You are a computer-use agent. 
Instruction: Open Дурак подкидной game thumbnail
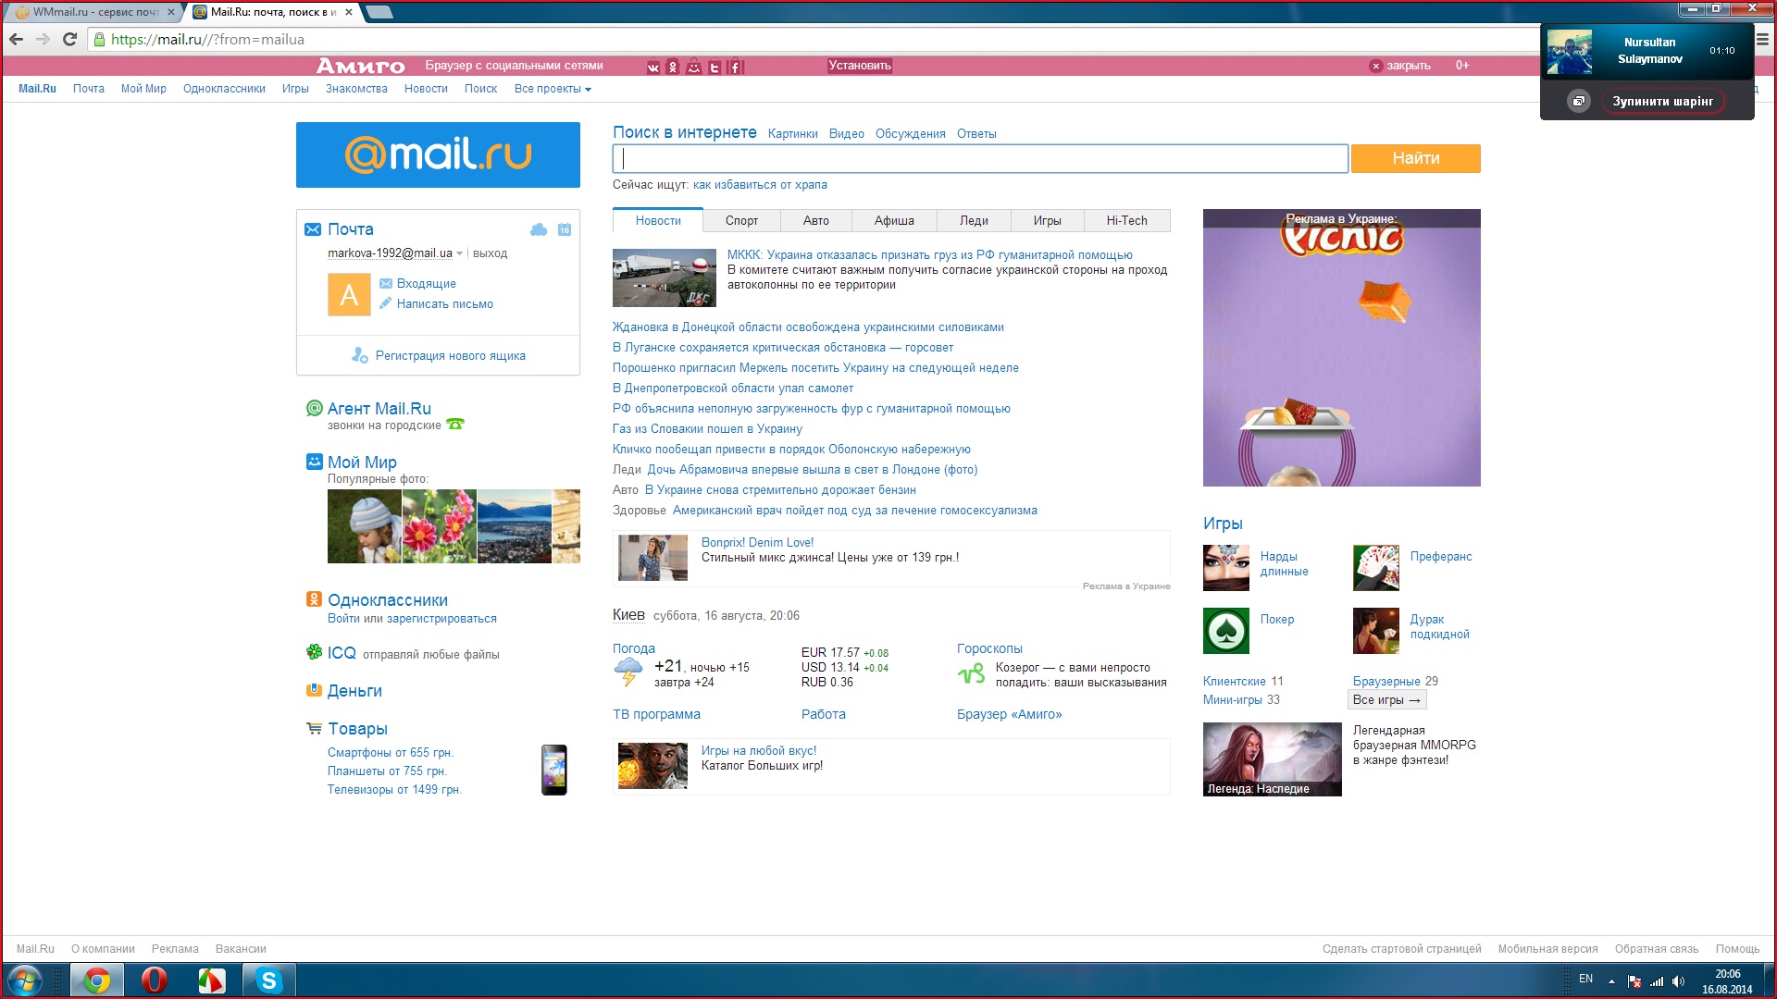click(1376, 631)
